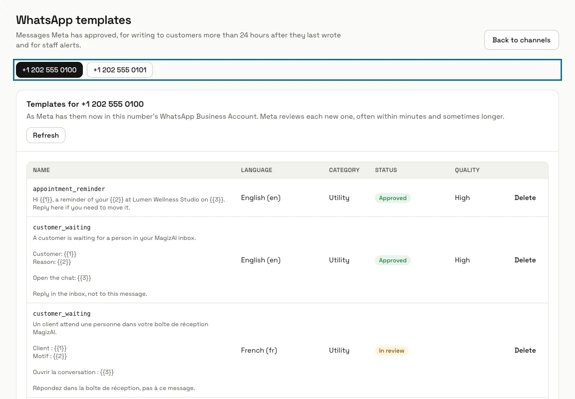Delete the English customer_waiting template

[x=525, y=260]
